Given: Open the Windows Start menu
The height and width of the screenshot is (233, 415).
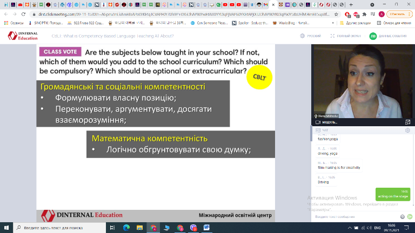Looking at the screenshot, I should click(6, 228).
